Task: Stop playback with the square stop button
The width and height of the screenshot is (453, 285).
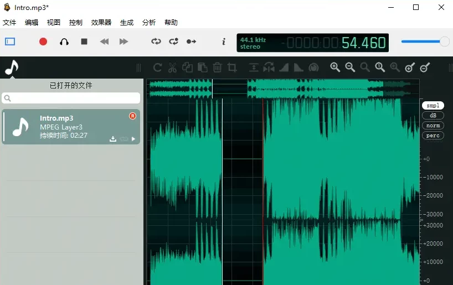Action: [x=84, y=42]
